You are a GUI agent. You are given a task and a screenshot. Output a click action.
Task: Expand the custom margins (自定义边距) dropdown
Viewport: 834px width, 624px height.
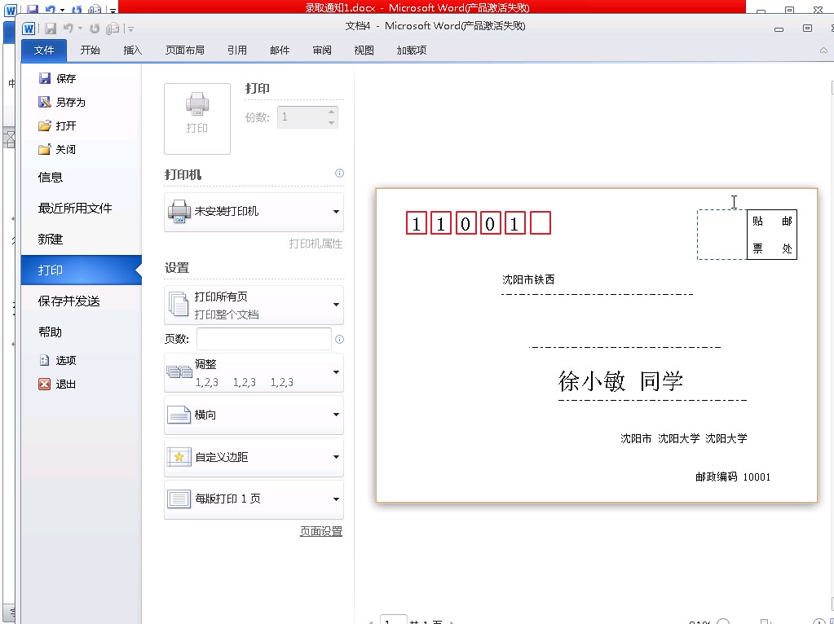254,457
